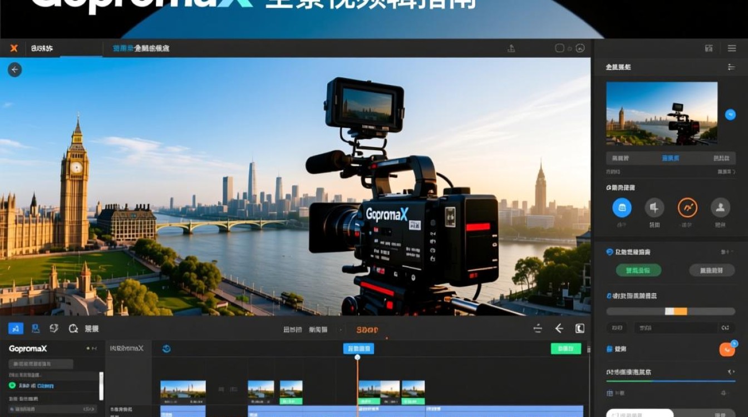Select the last clip thumbnail in timeline
Viewport: 748px width, 417px height.
[414, 393]
